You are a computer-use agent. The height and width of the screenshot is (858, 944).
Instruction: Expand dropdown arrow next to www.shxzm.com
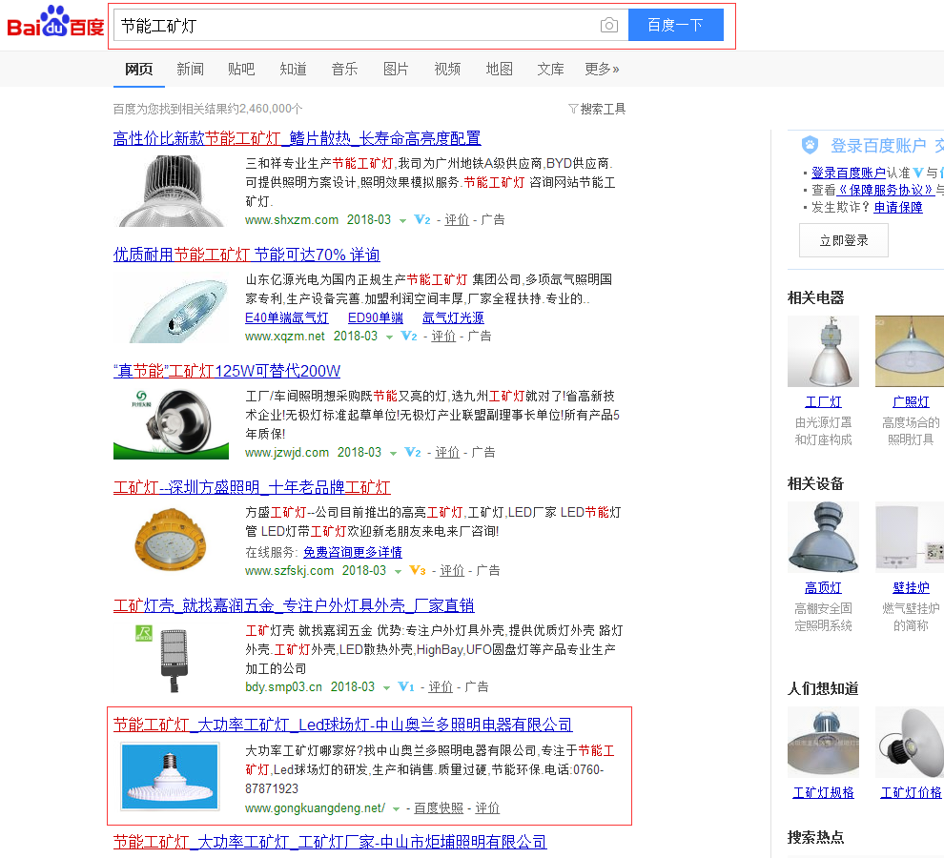tap(402, 221)
